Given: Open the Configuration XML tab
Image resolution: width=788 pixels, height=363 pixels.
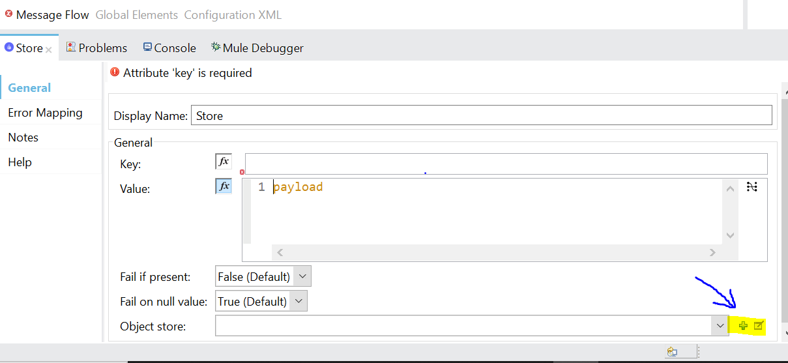Looking at the screenshot, I should [x=233, y=14].
